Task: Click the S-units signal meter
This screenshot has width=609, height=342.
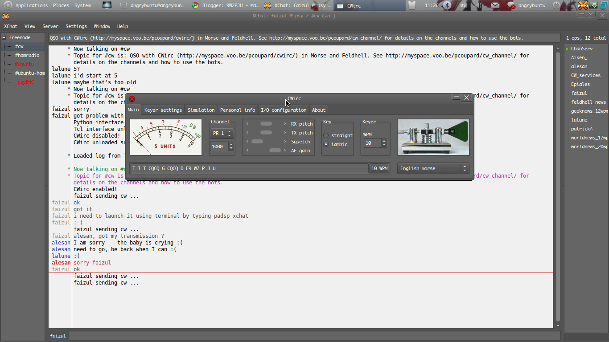Action: click(x=166, y=137)
